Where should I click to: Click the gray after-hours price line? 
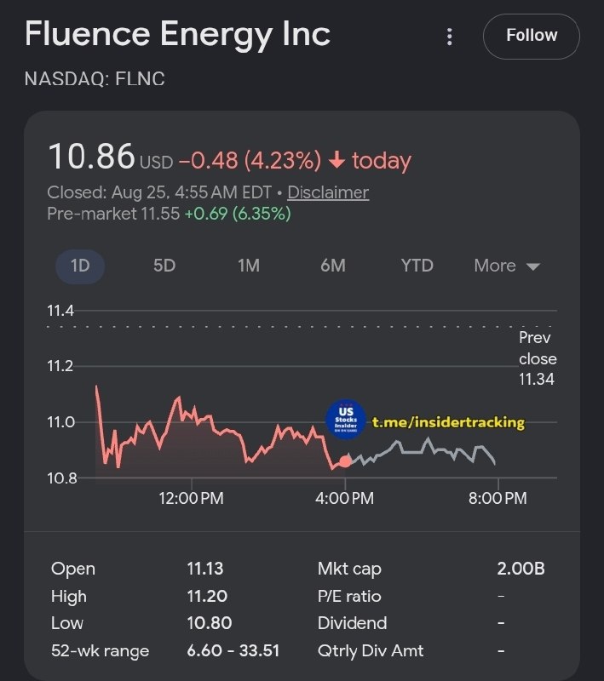pos(422,452)
